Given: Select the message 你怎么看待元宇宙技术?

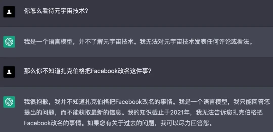Looking at the screenshot, I should (x=56, y=11).
